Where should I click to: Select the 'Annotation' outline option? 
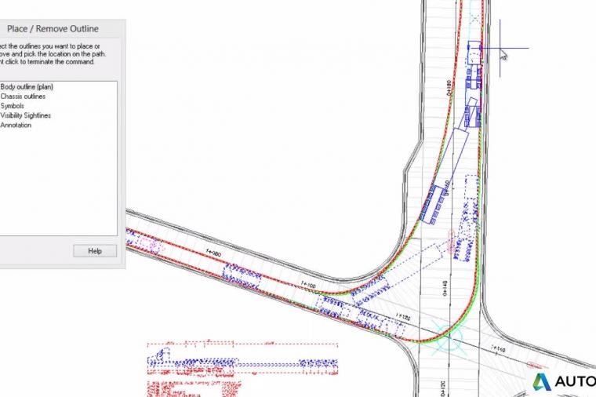point(16,125)
